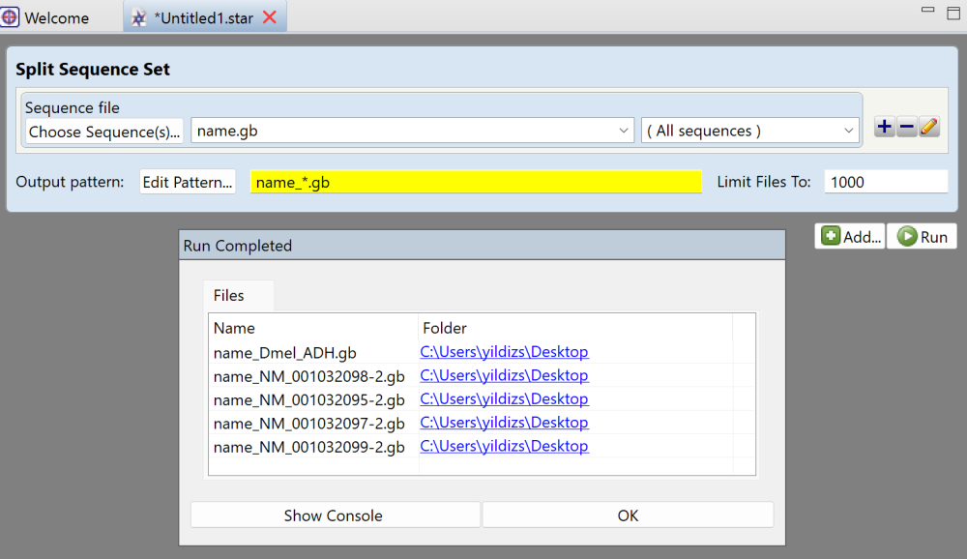This screenshot has height=559, width=967.
Task: Select the Files tab in Run Completed
Action: (x=237, y=295)
